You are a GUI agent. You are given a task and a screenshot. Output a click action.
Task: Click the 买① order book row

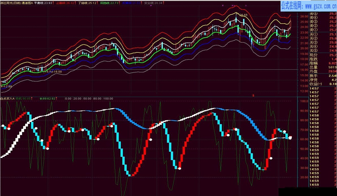(x=323, y=34)
